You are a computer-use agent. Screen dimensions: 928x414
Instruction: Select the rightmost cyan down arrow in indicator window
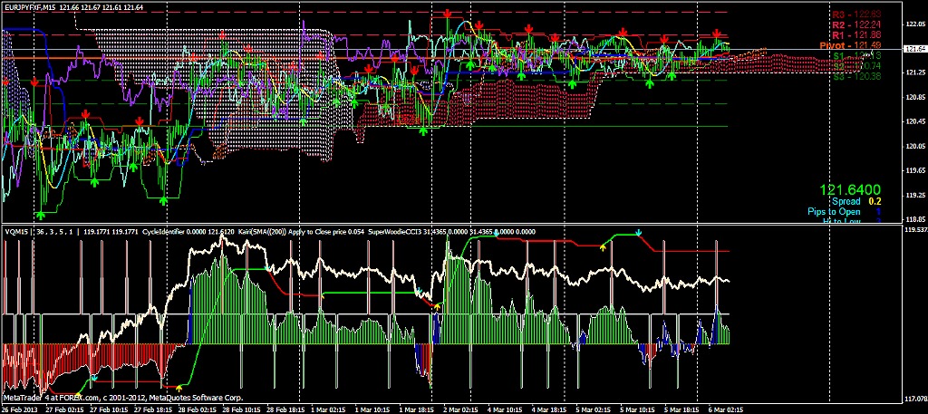639,233
